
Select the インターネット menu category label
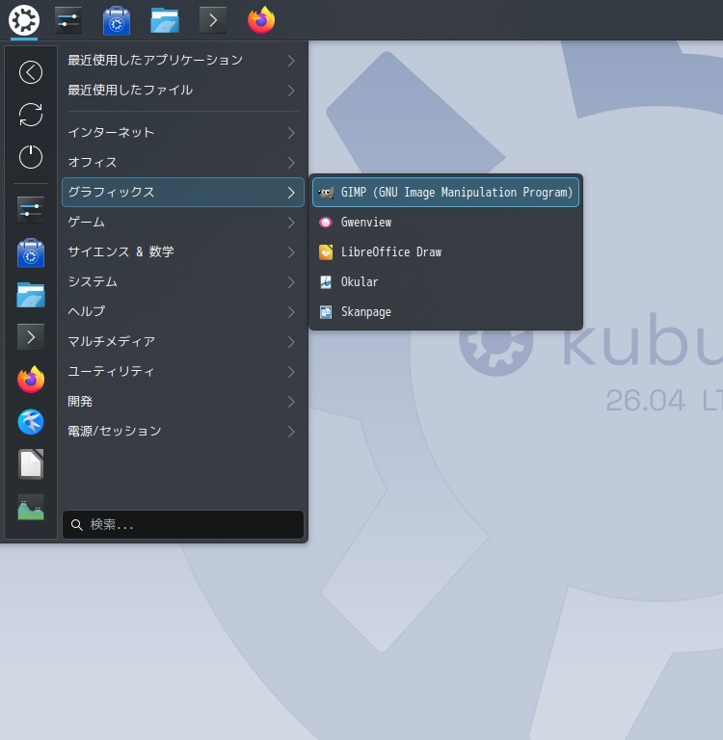111,132
